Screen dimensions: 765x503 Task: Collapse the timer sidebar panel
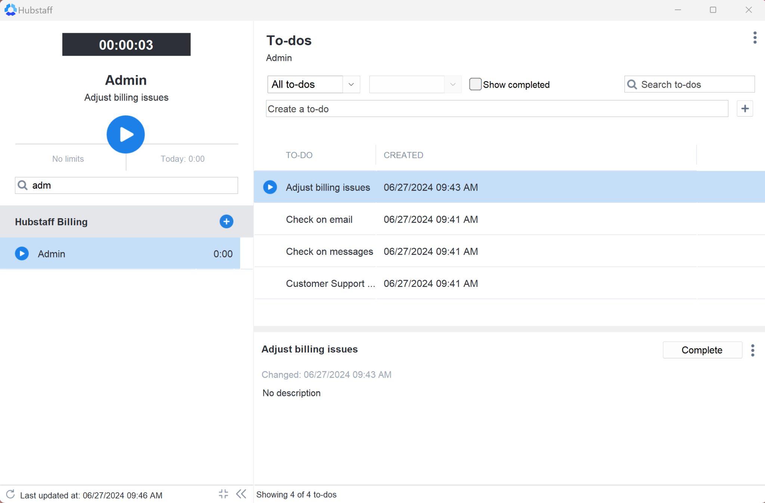(x=241, y=494)
